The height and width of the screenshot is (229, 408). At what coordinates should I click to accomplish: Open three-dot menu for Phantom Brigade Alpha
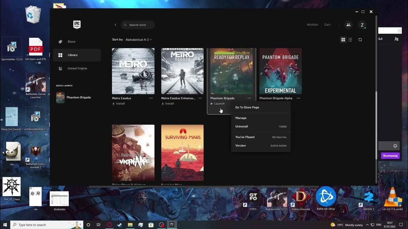tap(298, 98)
